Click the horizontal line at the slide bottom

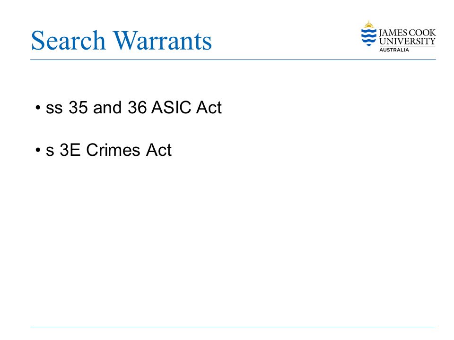click(233, 327)
